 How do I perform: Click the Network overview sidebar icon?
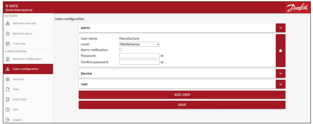pos(8,23)
